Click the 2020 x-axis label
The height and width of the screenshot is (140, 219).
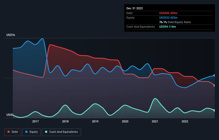[x=125, y=121]
